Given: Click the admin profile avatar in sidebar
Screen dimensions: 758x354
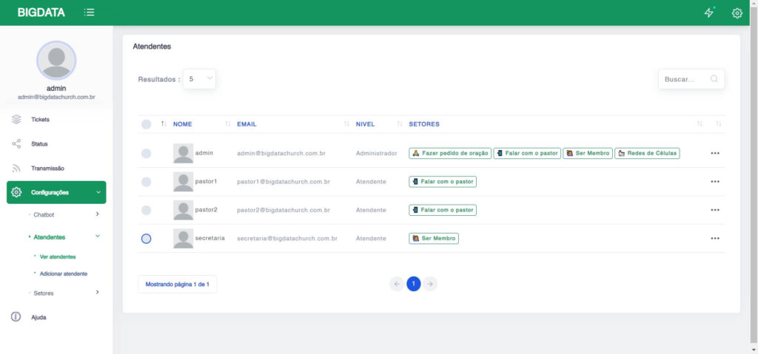Looking at the screenshot, I should point(56,61).
